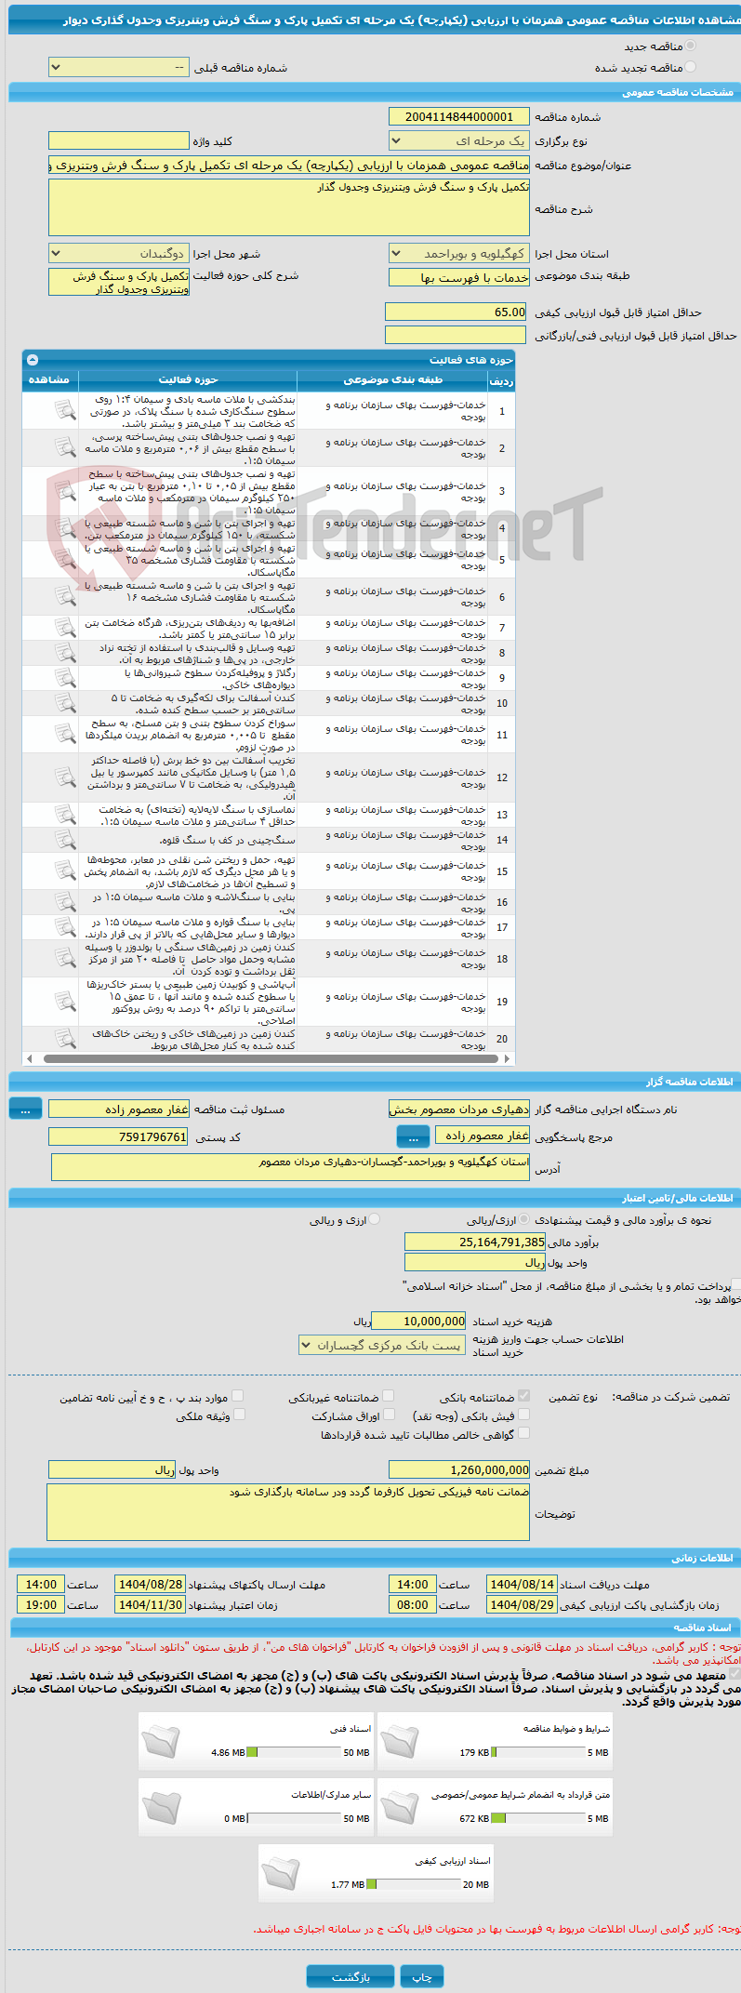This screenshot has width=741, height=1993.
Task: Click the minimum quality score field 65.00
Action: pos(456,312)
